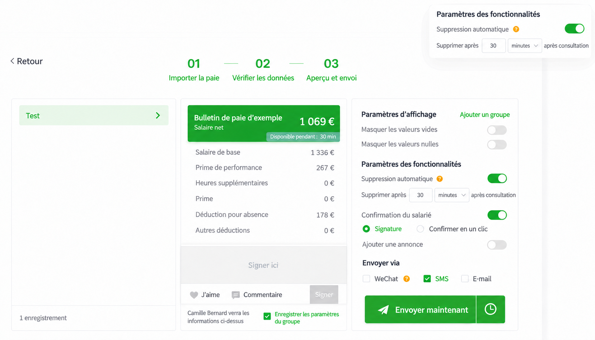Click the paper plane icon on Envoyer maintenant
The image size is (595, 340).
coord(383,310)
